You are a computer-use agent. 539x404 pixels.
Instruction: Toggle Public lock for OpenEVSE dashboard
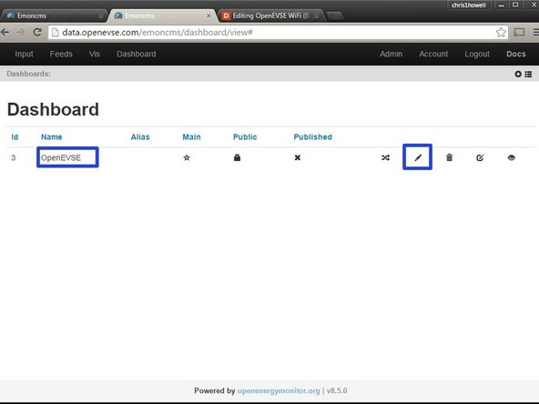click(237, 157)
